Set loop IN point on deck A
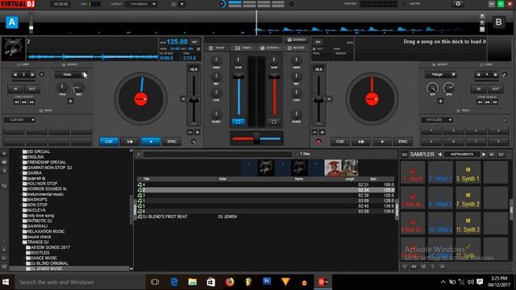This screenshot has width=516, height=290. click(x=15, y=89)
